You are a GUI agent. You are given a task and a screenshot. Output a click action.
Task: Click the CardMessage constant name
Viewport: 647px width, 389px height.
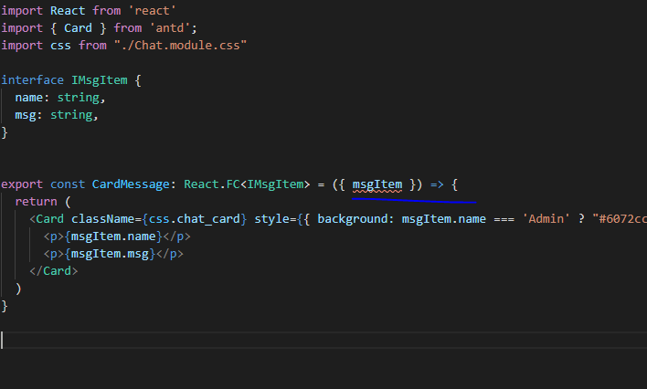click(131, 184)
